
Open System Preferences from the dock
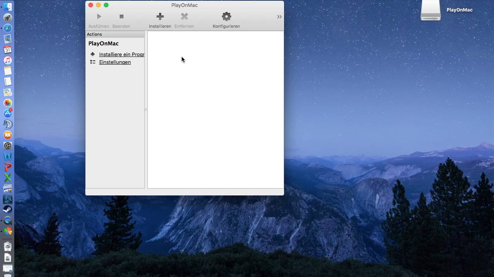8,146
